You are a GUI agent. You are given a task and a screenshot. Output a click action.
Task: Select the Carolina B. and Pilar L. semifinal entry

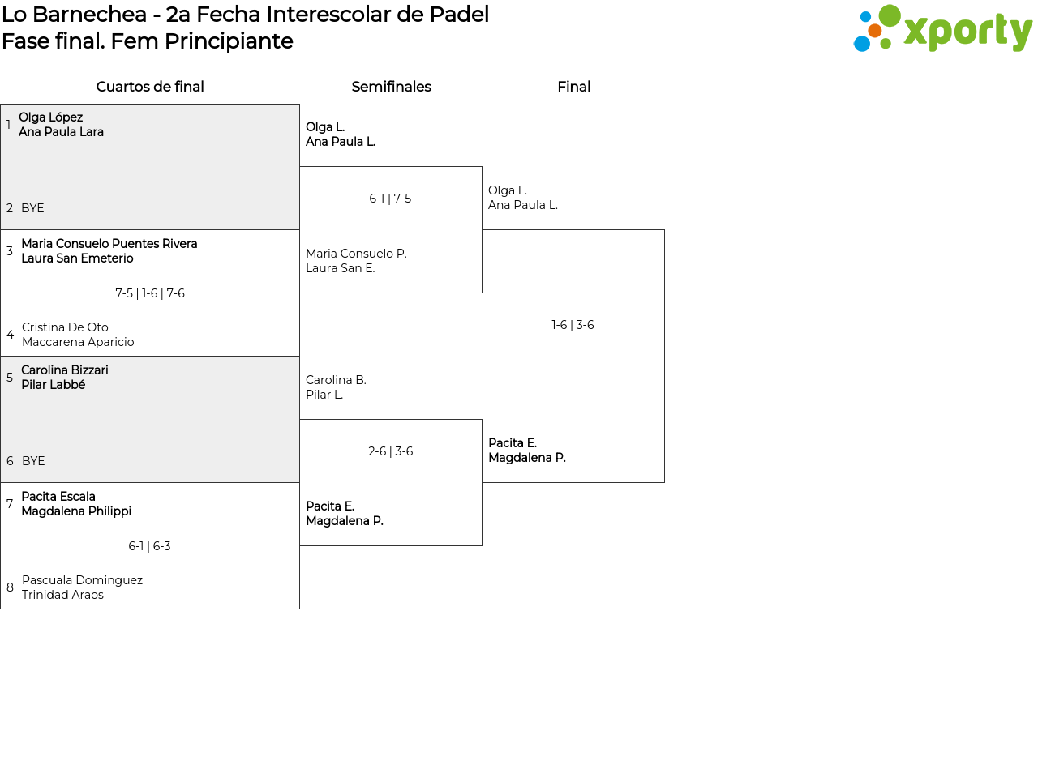[x=336, y=387]
